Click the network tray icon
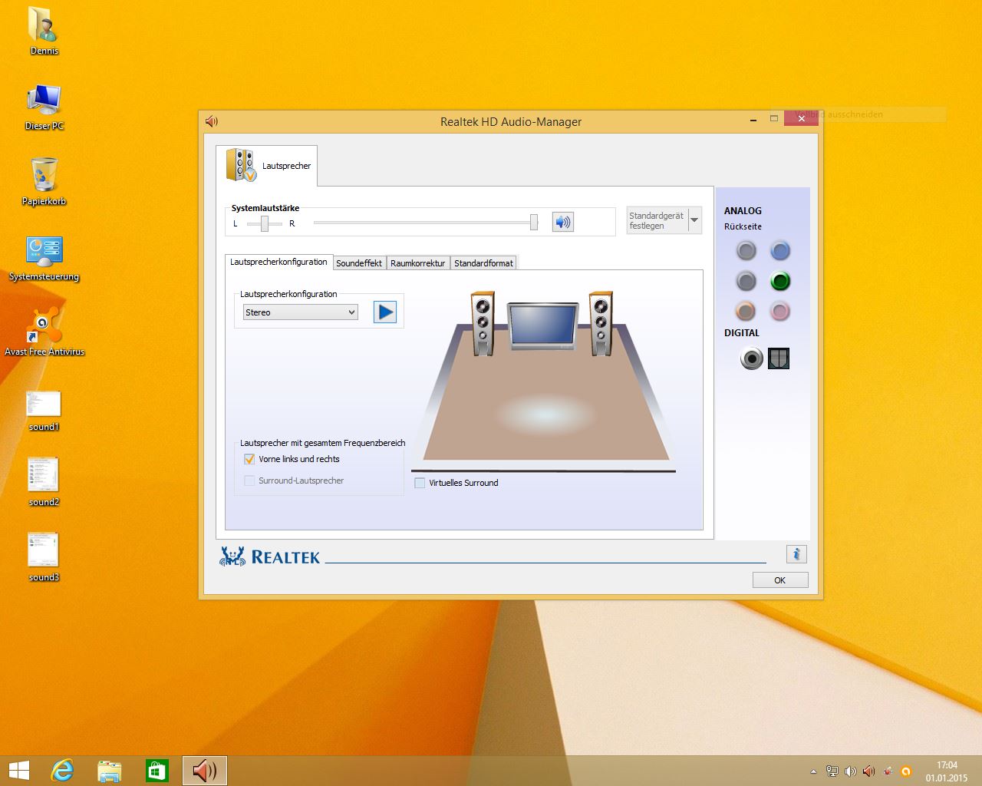The width and height of the screenshot is (982, 786). (x=832, y=771)
